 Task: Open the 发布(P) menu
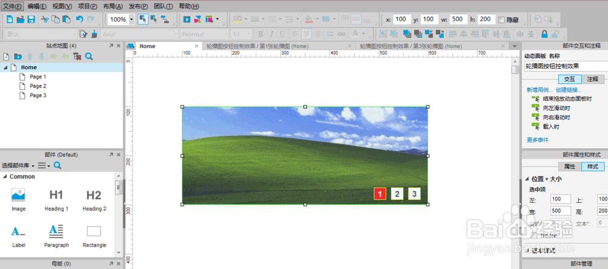[138, 6]
